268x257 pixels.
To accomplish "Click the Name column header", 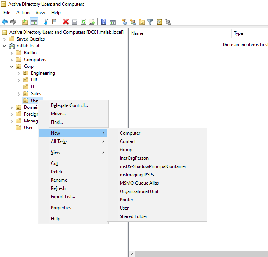I will click(180, 33).
